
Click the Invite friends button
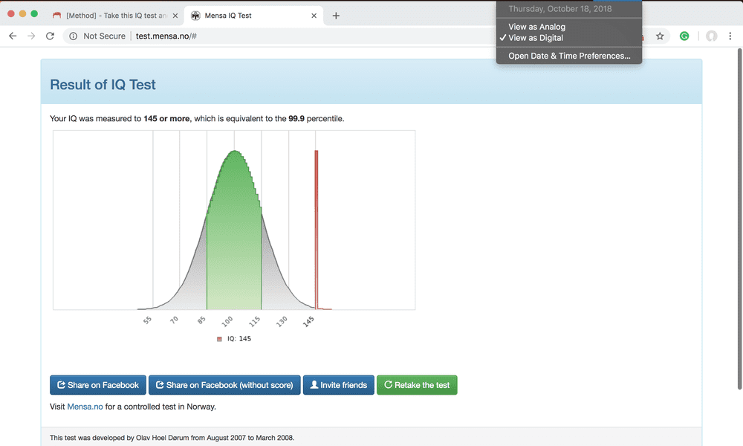339,385
